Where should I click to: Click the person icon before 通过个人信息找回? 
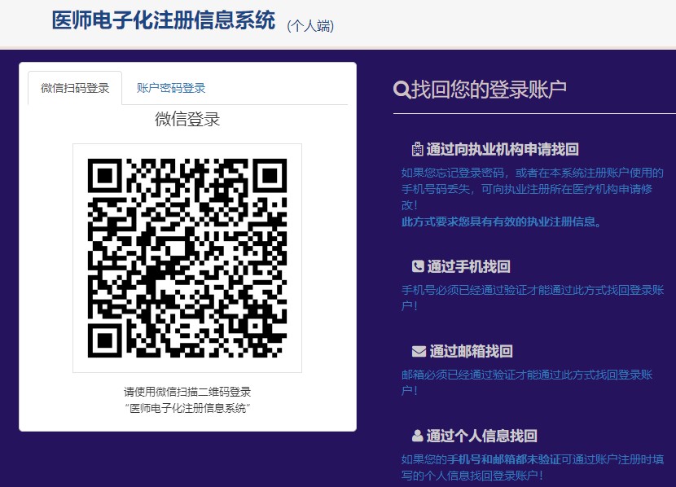click(418, 436)
